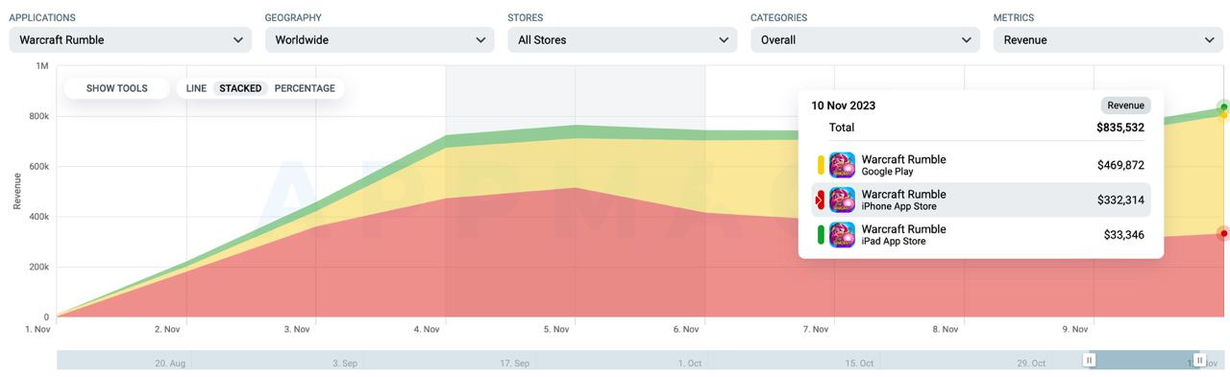This screenshot has height=377, width=1230.
Task: Select the Stacked chart mode
Action: click(240, 88)
